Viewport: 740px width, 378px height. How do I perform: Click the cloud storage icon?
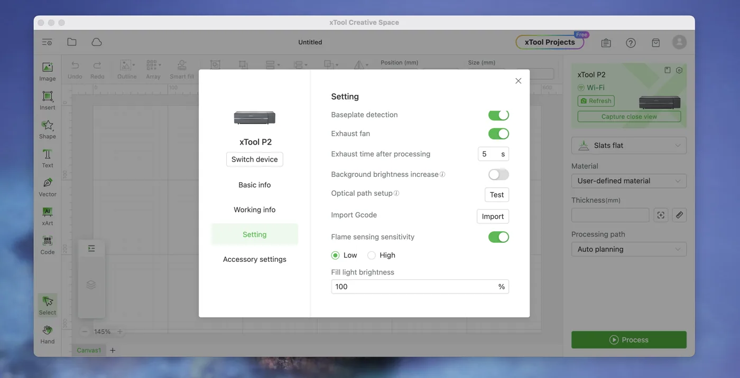click(x=96, y=42)
